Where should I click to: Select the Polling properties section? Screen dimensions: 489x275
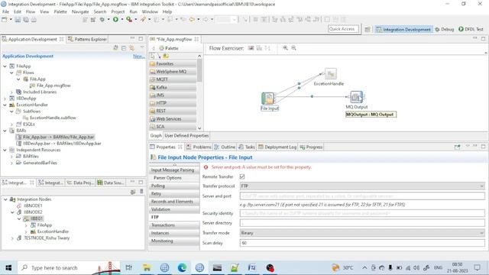click(174, 186)
